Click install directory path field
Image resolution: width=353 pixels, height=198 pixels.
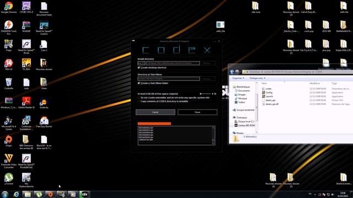(173, 63)
